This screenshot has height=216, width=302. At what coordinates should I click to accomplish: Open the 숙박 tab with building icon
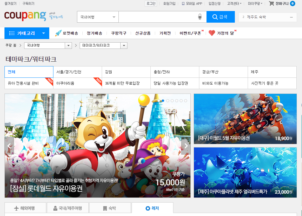pos(110,208)
